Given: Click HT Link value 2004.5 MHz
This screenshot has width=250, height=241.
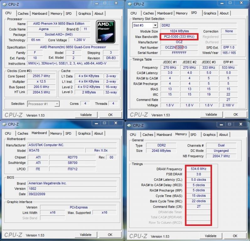Looking at the screenshot, I should 41,92.
